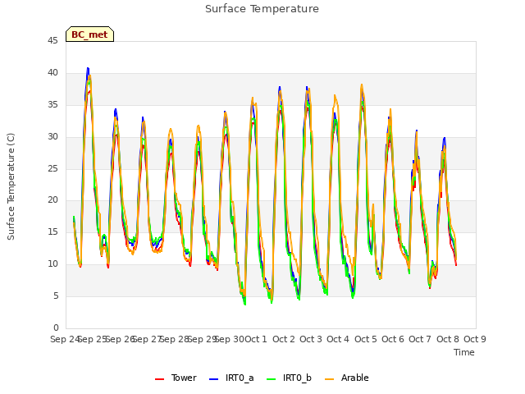Viewport: 525px width, 394px height.
Task: Click the Oct 2 x-axis label
Action: (x=284, y=339)
